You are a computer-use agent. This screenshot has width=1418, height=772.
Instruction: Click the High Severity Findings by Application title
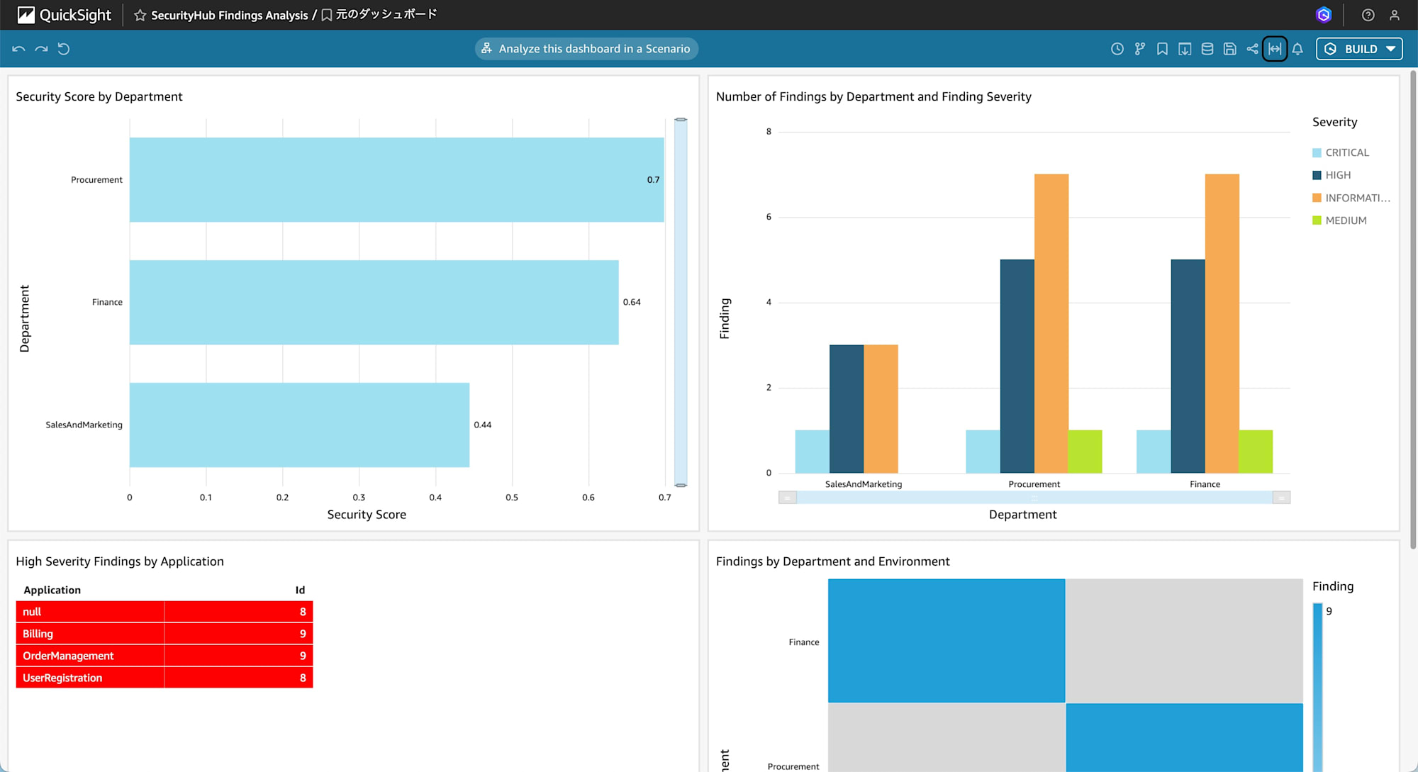click(x=120, y=561)
